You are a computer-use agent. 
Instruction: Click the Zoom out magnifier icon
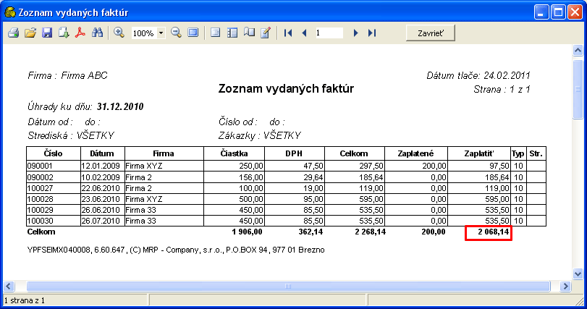176,33
